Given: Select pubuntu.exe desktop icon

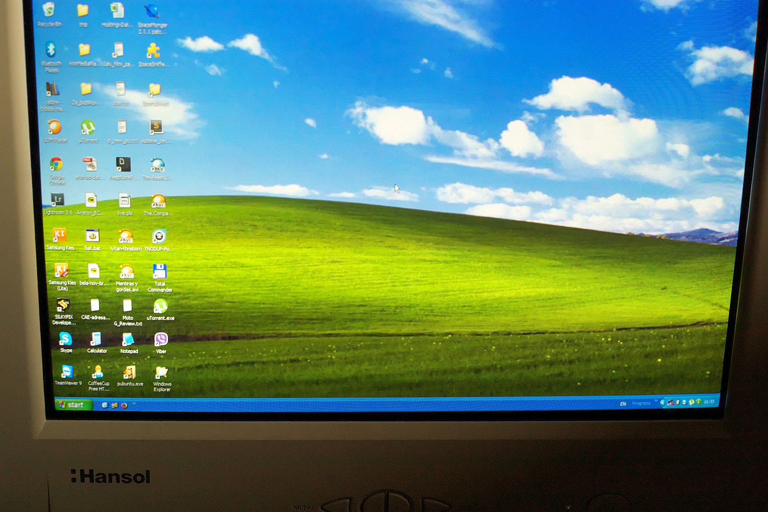Looking at the screenshot, I should (x=130, y=376).
